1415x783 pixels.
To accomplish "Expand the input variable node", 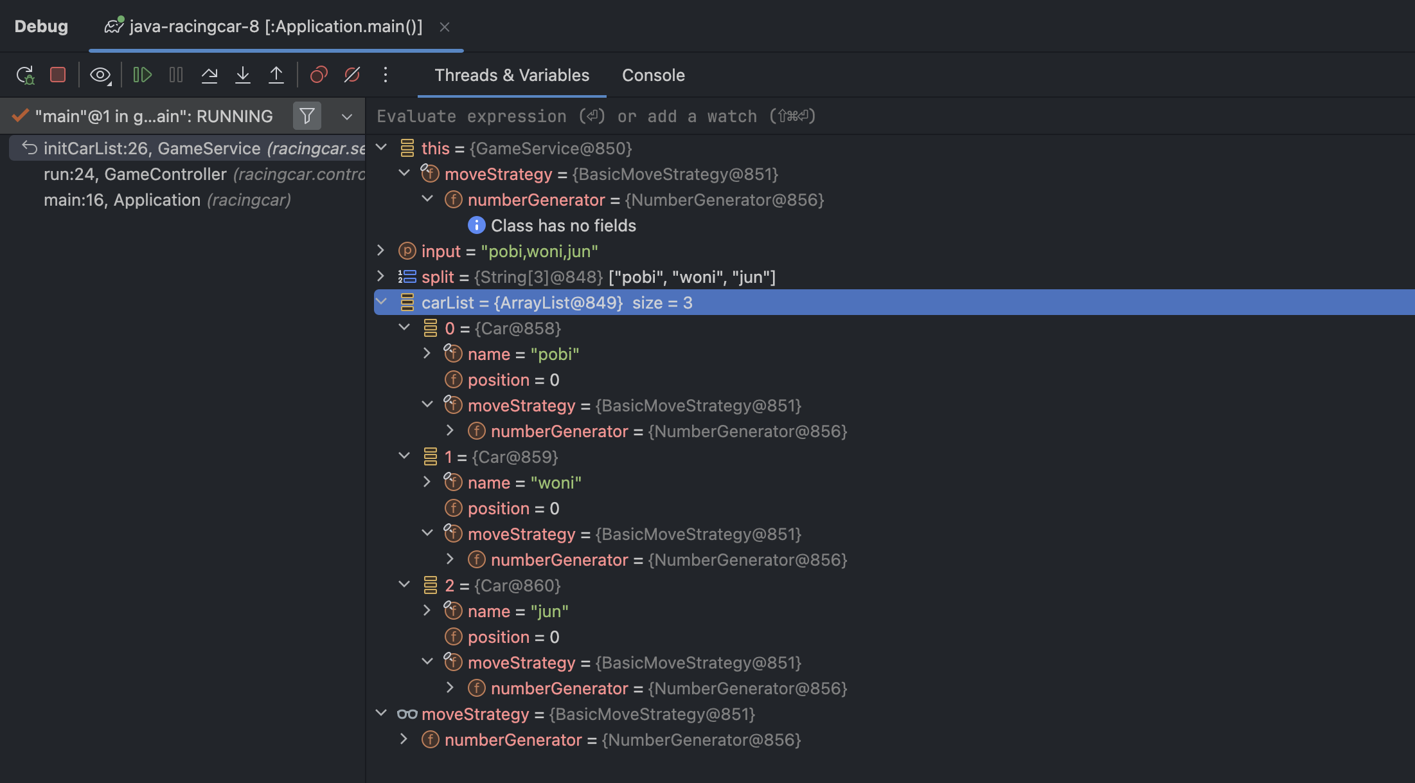I will coord(380,251).
